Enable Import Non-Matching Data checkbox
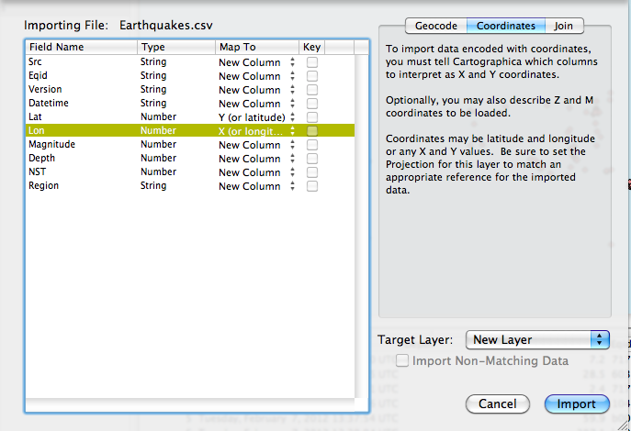This screenshot has height=431, width=631. point(402,361)
